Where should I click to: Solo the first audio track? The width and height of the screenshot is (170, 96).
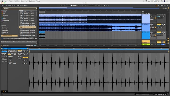[162, 15]
